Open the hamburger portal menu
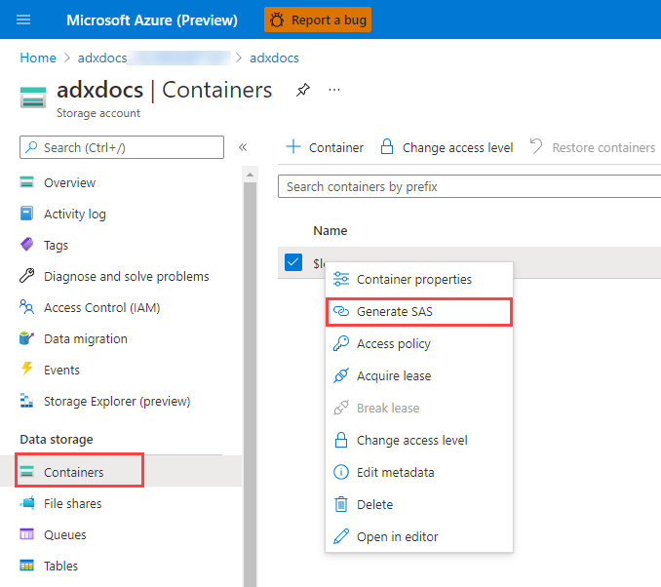 pos(24,20)
